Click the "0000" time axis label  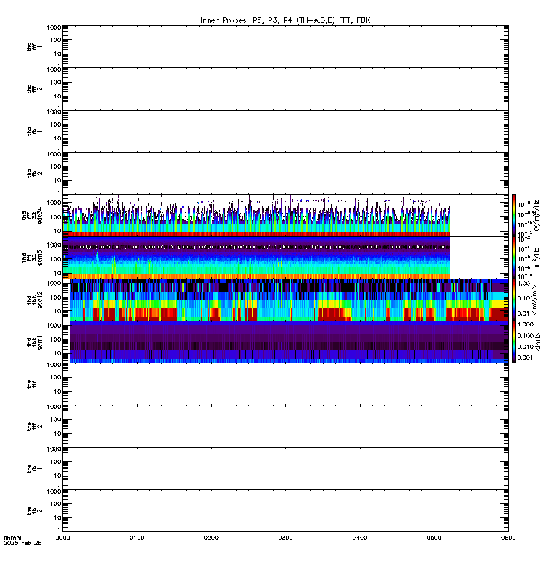click(x=63, y=538)
